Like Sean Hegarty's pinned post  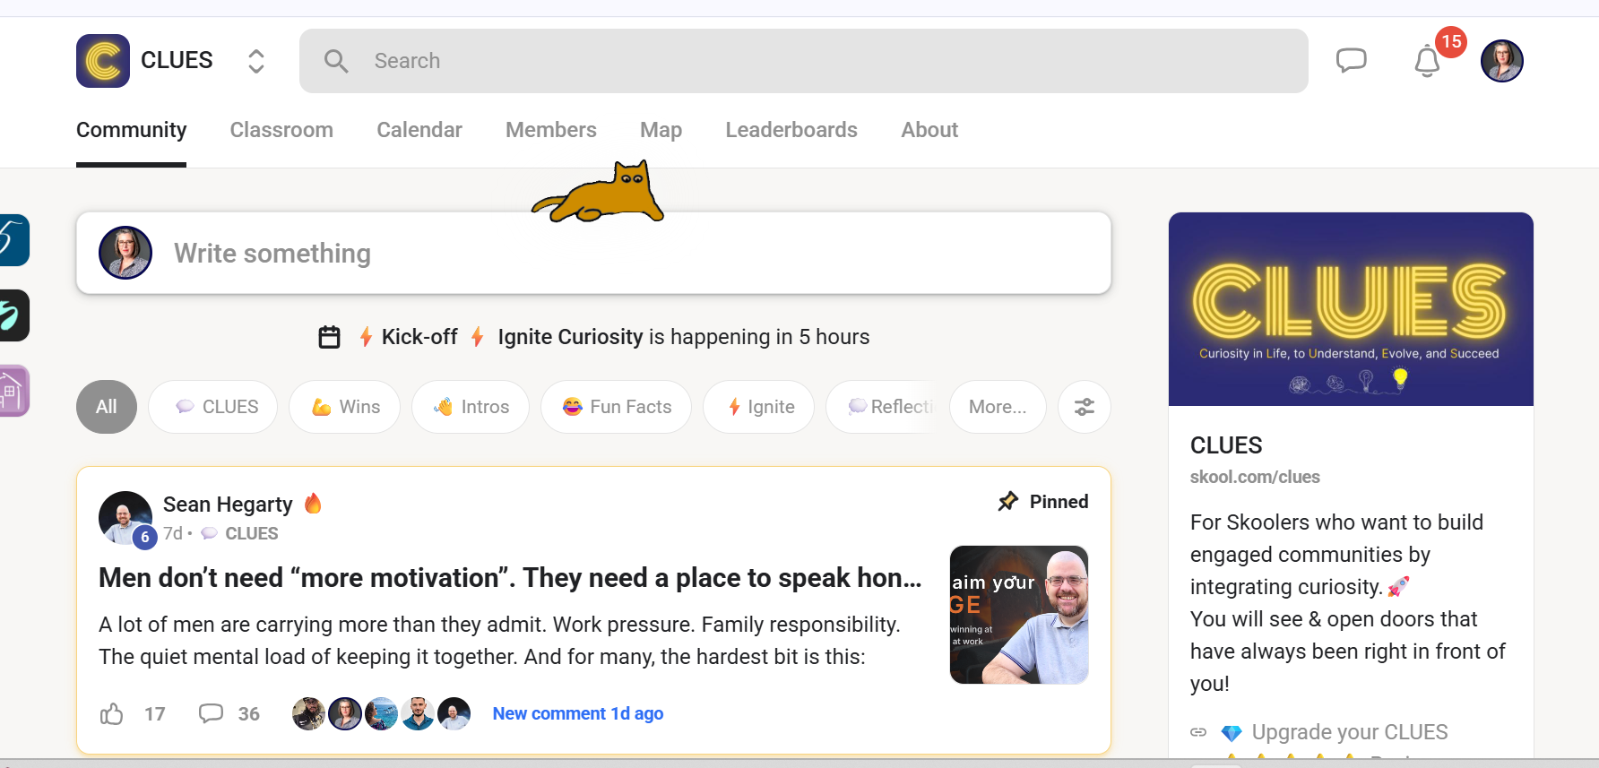pos(112,713)
